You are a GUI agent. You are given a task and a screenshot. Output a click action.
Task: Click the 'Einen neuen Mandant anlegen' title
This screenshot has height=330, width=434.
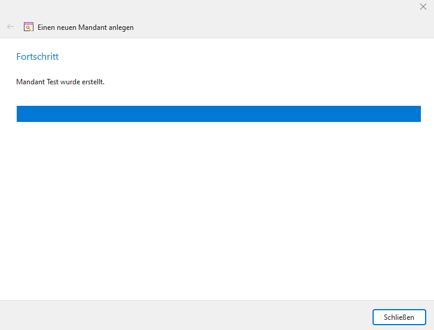tap(85, 27)
